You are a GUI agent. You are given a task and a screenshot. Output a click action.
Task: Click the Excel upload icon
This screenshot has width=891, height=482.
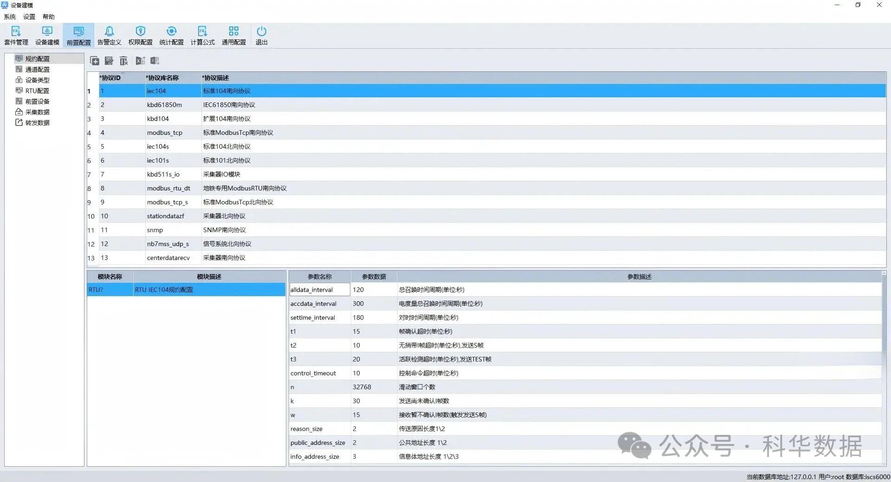[x=140, y=61]
